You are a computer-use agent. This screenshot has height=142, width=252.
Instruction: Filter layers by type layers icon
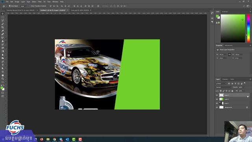235,84
